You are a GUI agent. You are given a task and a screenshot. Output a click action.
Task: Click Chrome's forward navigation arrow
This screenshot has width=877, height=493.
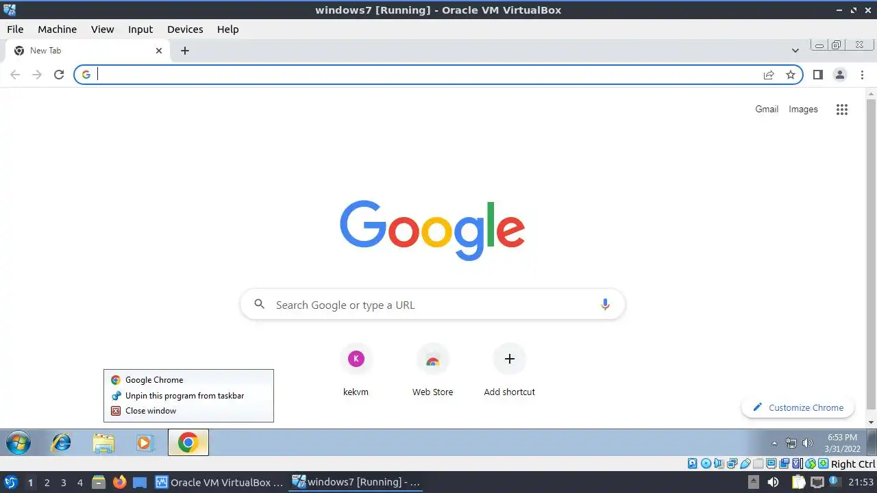click(x=37, y=75)
